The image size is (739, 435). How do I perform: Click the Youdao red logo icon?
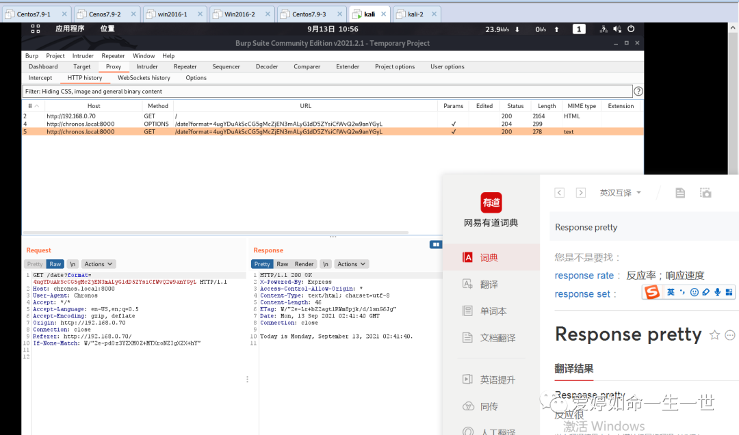[491, 202]
